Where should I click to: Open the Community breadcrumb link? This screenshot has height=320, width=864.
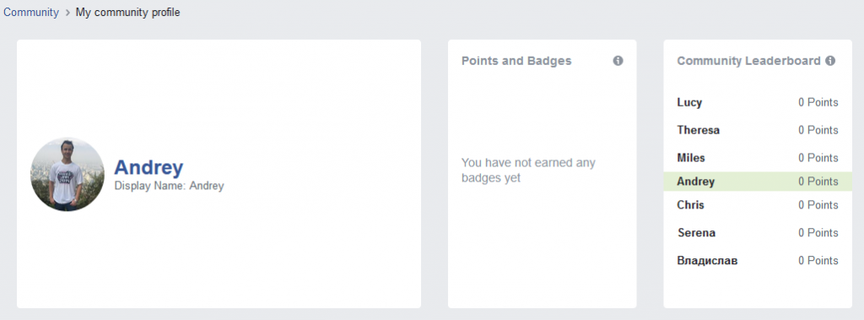pos(31,12)
